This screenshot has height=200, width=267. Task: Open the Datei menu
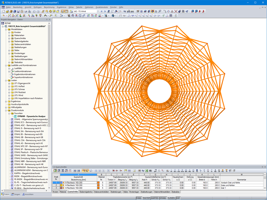(x=8, y=7)
